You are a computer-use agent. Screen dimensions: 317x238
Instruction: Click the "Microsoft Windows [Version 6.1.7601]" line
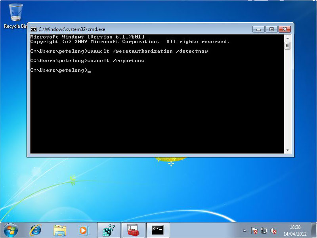tap(87, 37)
